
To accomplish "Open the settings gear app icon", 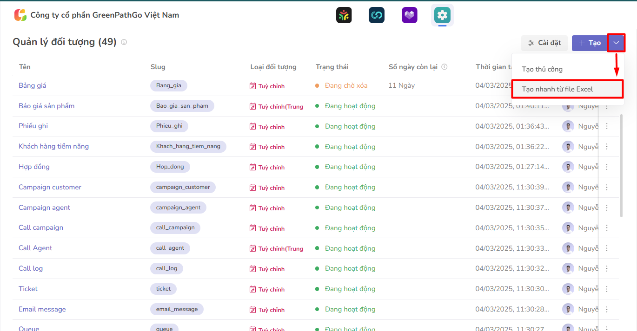I will coord(442,15).
